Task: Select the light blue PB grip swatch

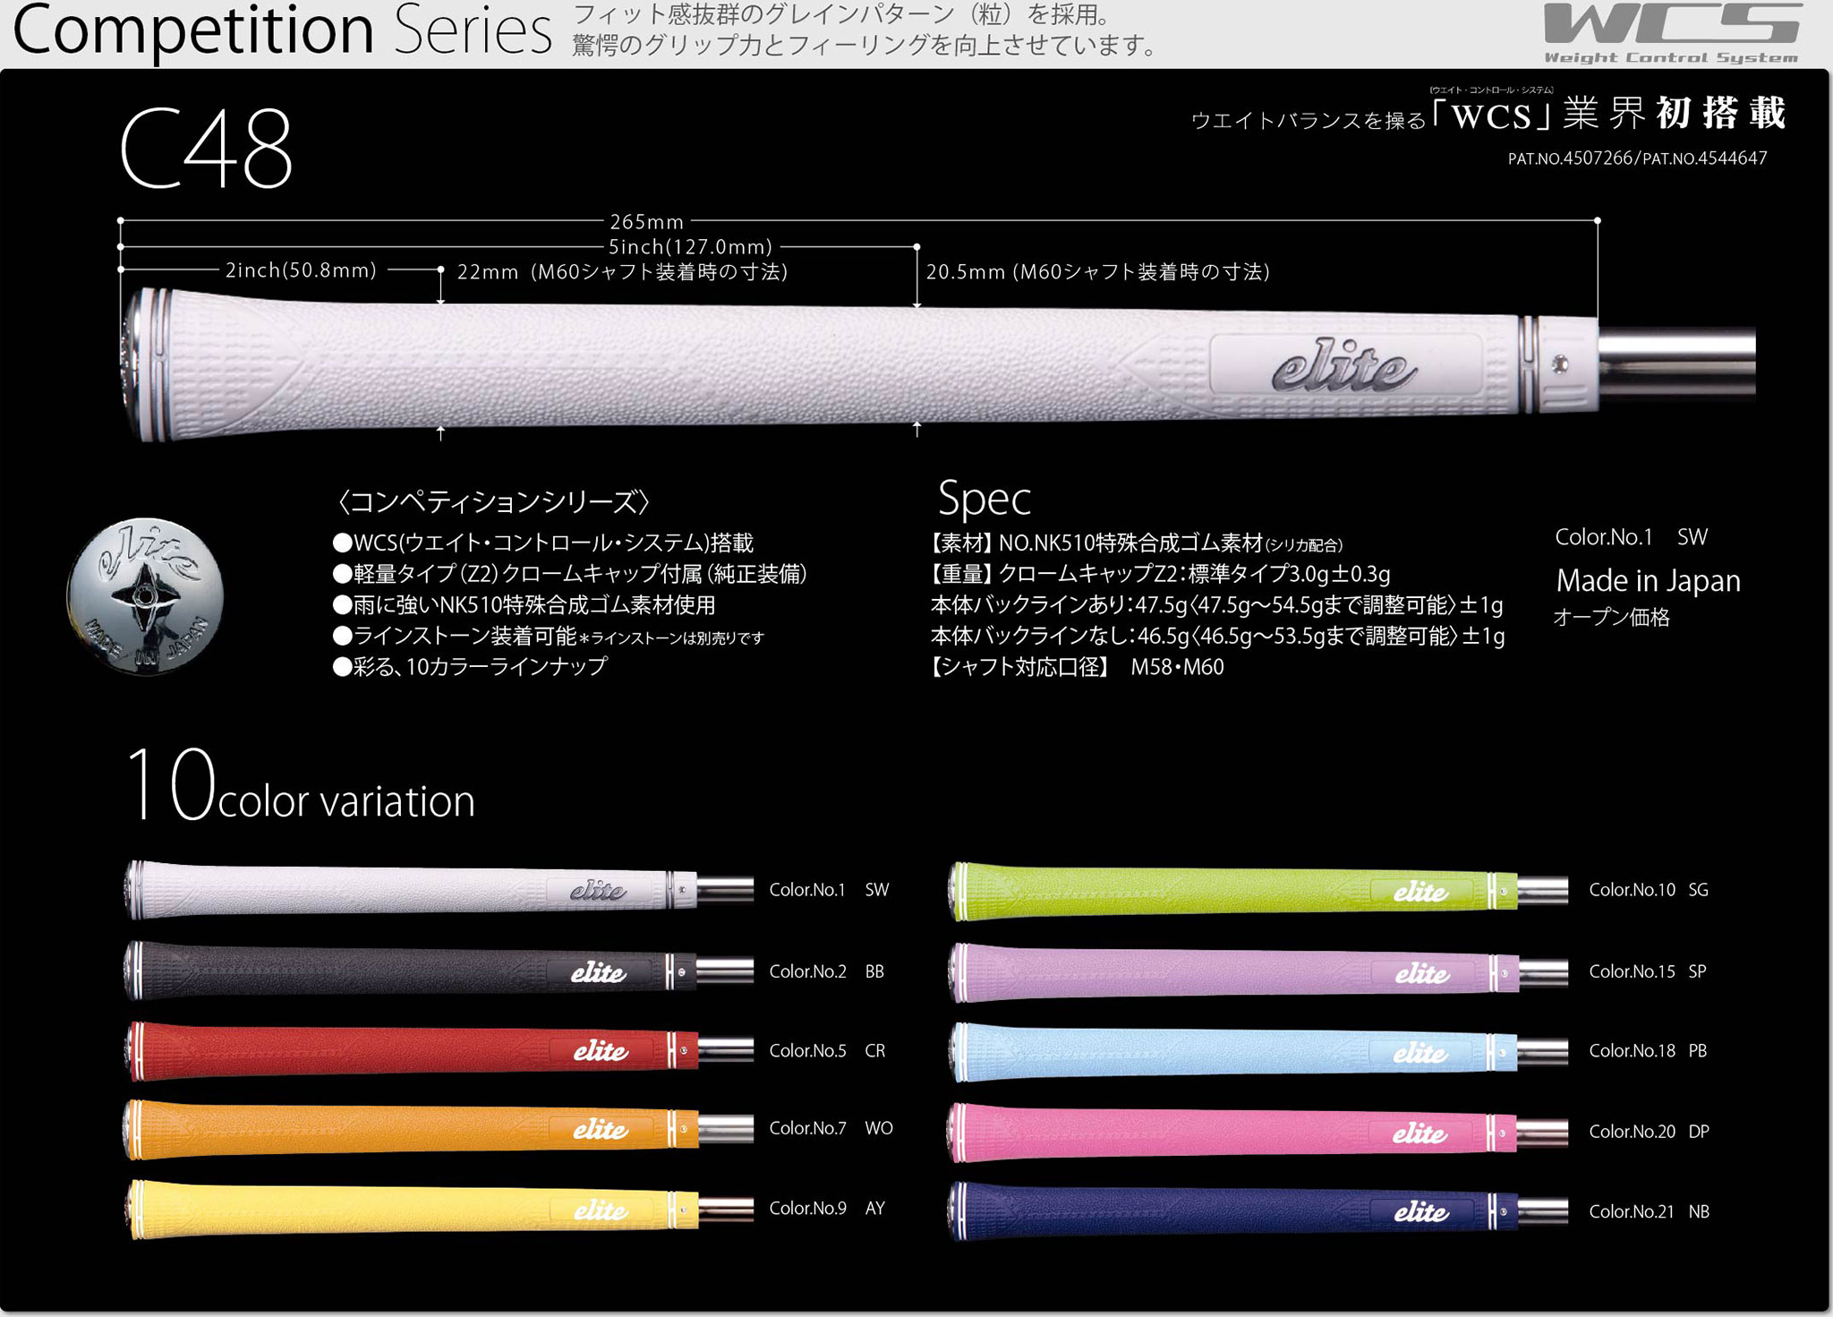Action: (x=1258, y=1052)
